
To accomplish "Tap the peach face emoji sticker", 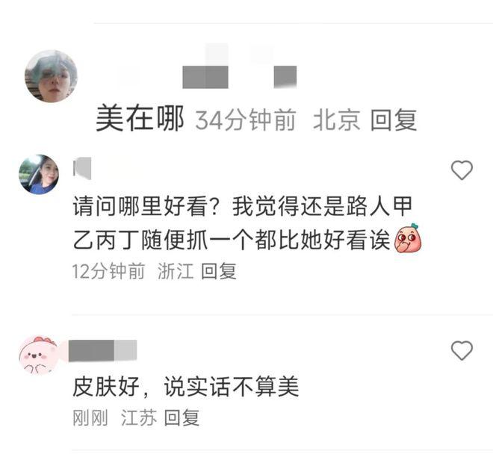I will point(408,238).
